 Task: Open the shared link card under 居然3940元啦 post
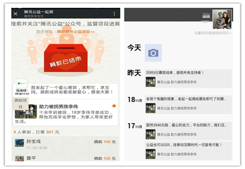188,134
